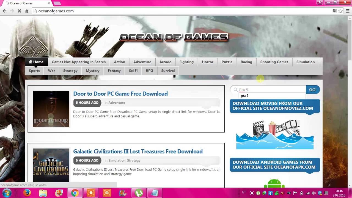Open a new browser tab
Viewport: 352px width, 198px height.
point(57,3)
